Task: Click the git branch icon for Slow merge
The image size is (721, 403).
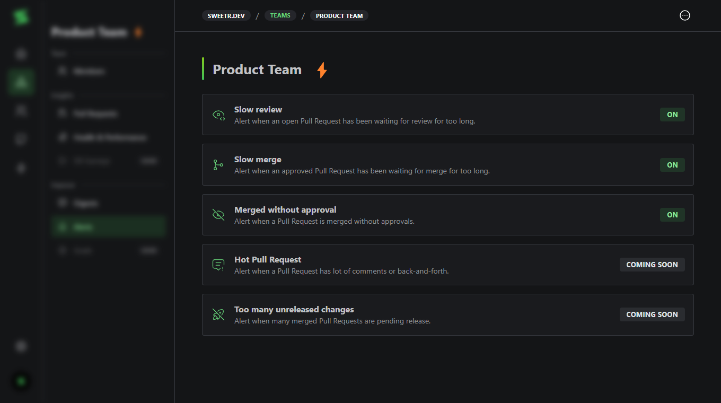Action: [218, 165]
